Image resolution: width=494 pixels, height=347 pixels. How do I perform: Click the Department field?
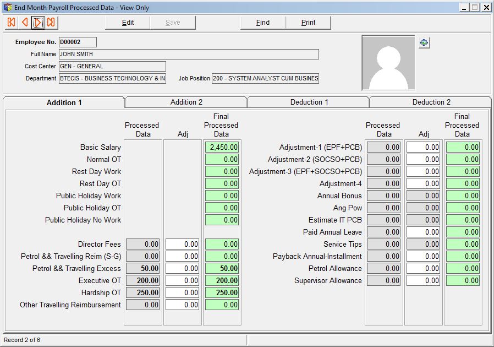(x=112, y=78)
